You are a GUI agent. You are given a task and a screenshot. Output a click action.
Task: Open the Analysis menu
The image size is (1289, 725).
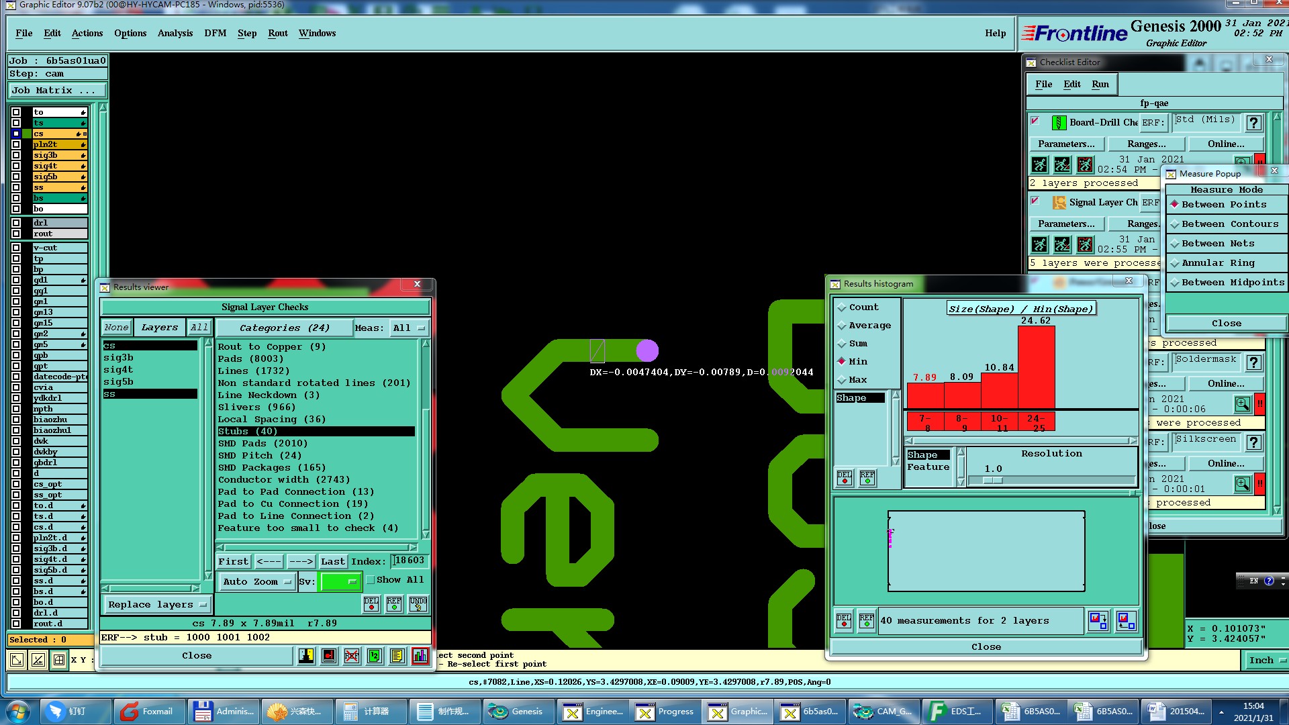point(175,34)
